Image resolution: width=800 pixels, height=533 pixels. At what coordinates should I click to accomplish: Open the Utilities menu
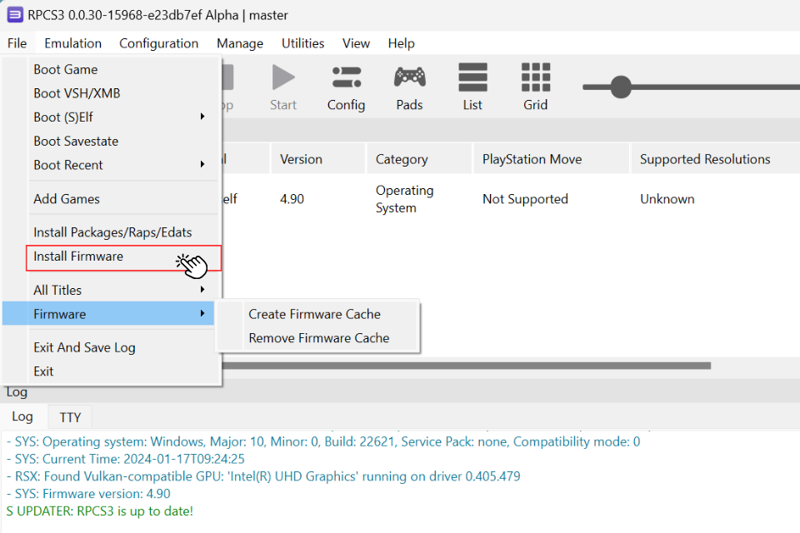302,43
